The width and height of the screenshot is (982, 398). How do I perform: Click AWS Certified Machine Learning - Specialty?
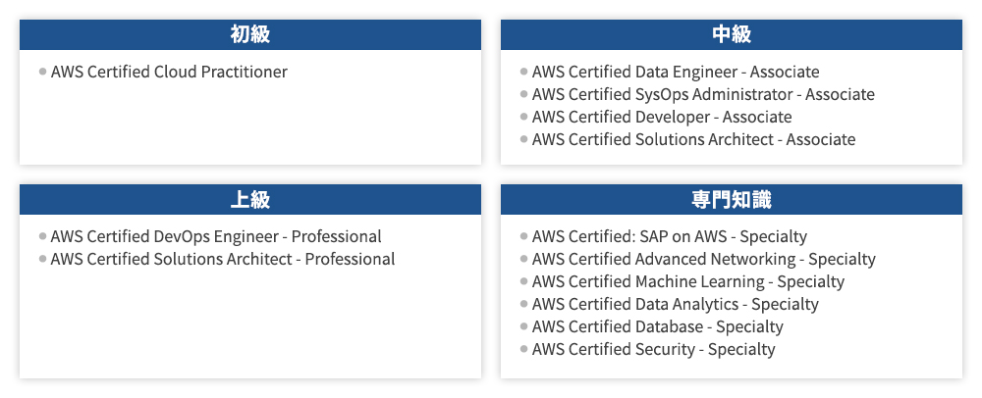click(x=688, y=281)
